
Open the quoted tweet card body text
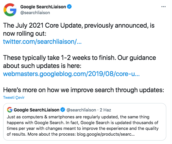click(x=83, y=126)
